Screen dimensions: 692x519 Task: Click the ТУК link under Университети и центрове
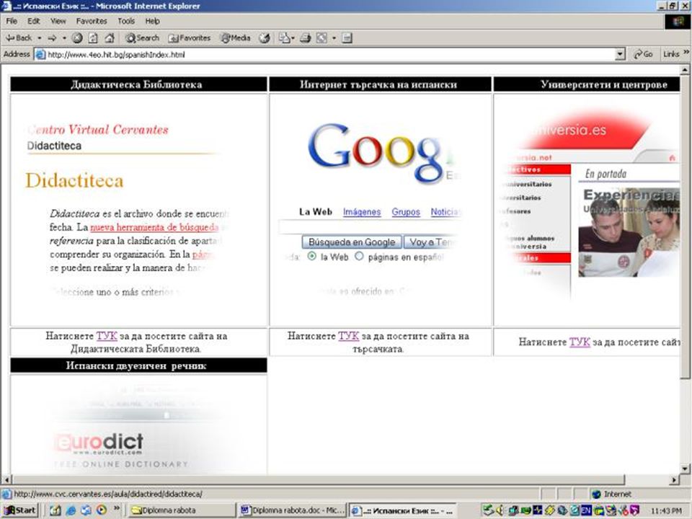(580, 342)
